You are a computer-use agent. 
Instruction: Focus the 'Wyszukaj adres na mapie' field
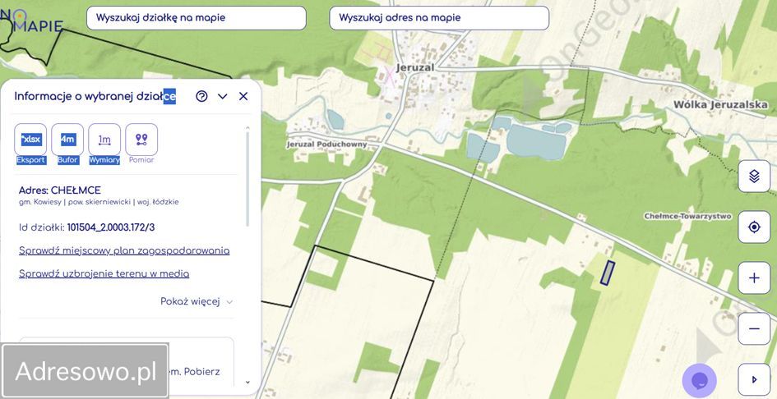439,18
